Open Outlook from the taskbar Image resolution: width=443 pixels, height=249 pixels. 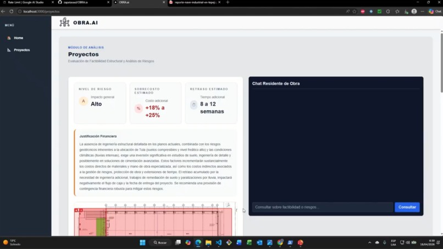coord(259,242)
